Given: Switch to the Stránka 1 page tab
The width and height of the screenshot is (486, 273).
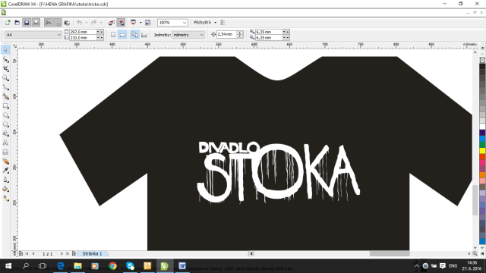Looking at the screenshot, I should [x=92, y=253].
